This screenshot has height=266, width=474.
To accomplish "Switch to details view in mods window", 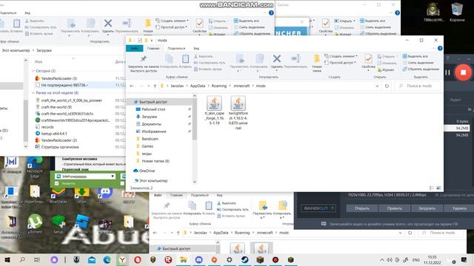I will coord(431,188).
